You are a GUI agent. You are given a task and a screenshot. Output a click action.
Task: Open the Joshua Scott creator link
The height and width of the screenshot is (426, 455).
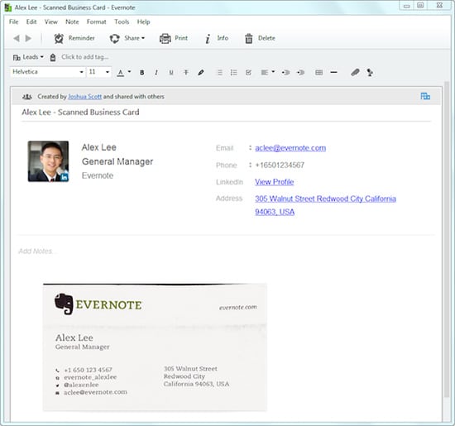tap(84, 97)
